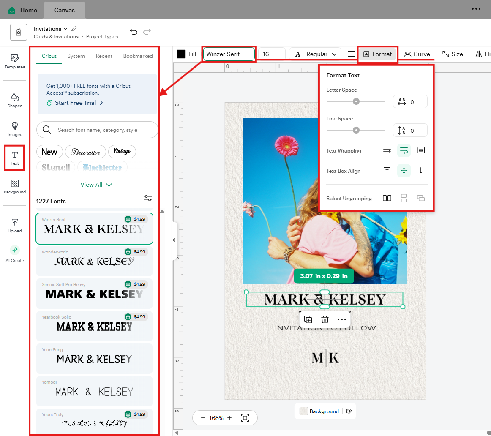Screen dimensions: 491x436
Task: Open the three-dot menu in title bar
Action: tap(476, 9)
